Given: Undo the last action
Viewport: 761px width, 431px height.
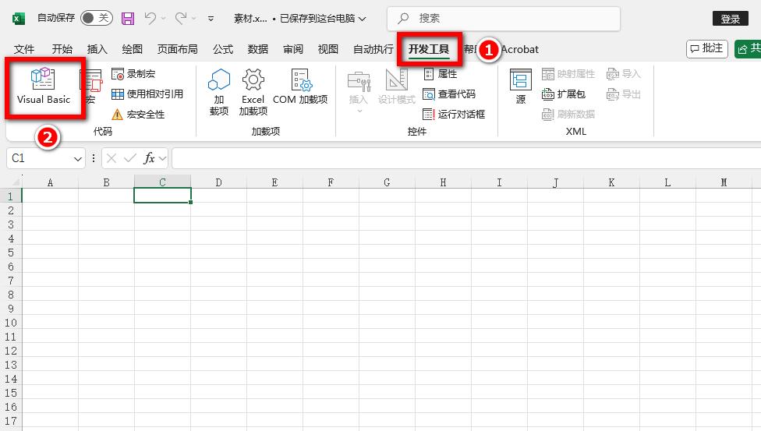Looking at the screenshot, I should [150, 19].
